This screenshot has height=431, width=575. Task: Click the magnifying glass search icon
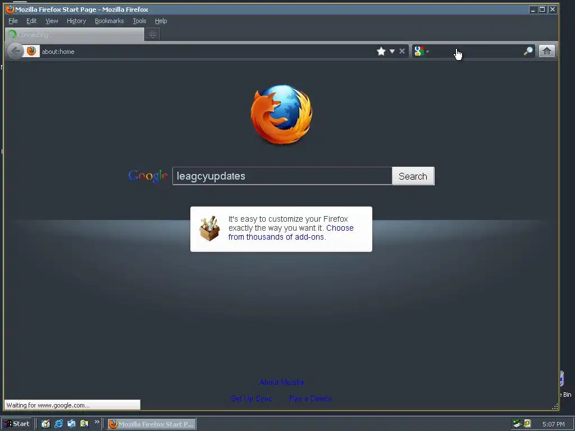(x=528, y=51)
